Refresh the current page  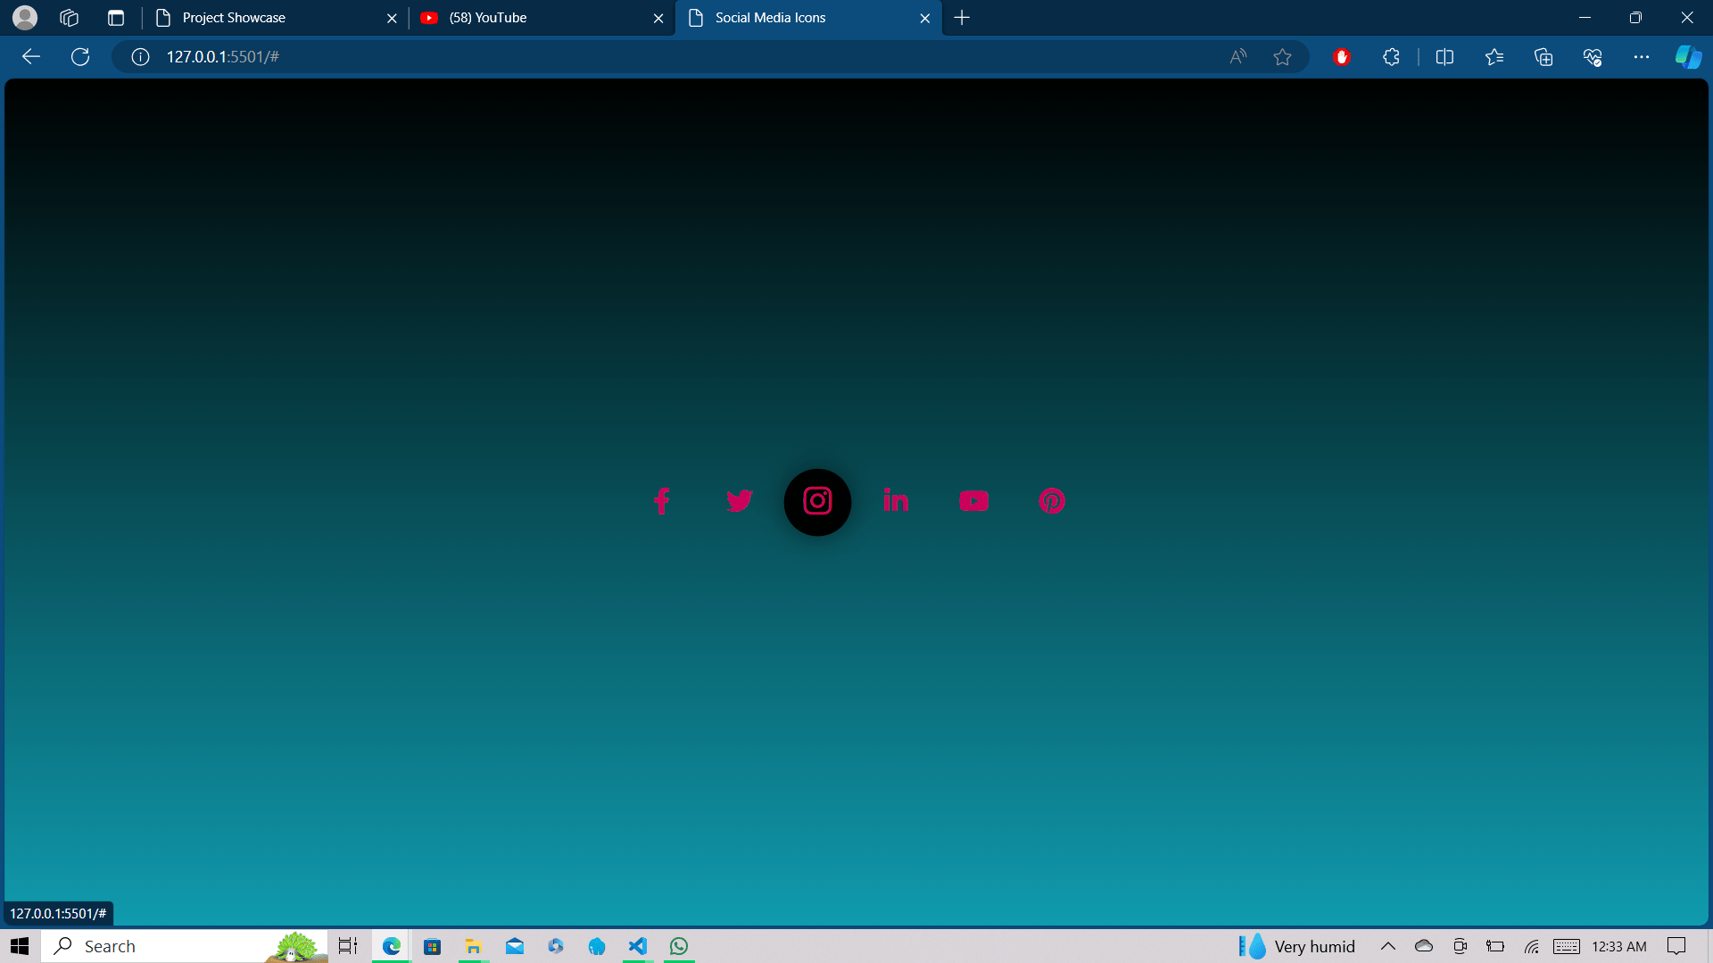pos(80,57)
